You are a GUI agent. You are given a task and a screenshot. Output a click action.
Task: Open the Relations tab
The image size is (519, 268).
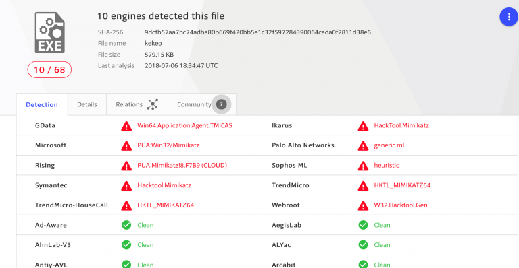(137, 104)
